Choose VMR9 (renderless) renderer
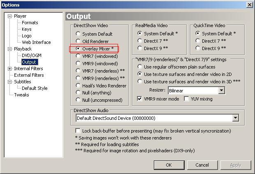This screenshot has width=255, height=174. tap(100, 78)
